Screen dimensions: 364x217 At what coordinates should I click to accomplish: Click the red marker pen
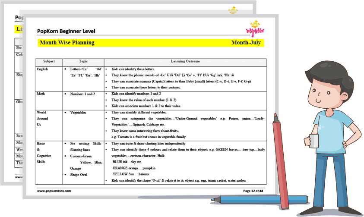[280, 161]
